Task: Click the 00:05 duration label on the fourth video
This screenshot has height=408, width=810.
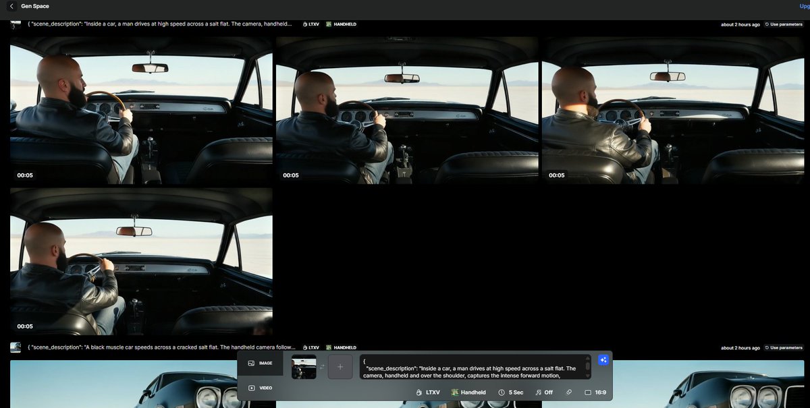Action: [x=25, y=326]
